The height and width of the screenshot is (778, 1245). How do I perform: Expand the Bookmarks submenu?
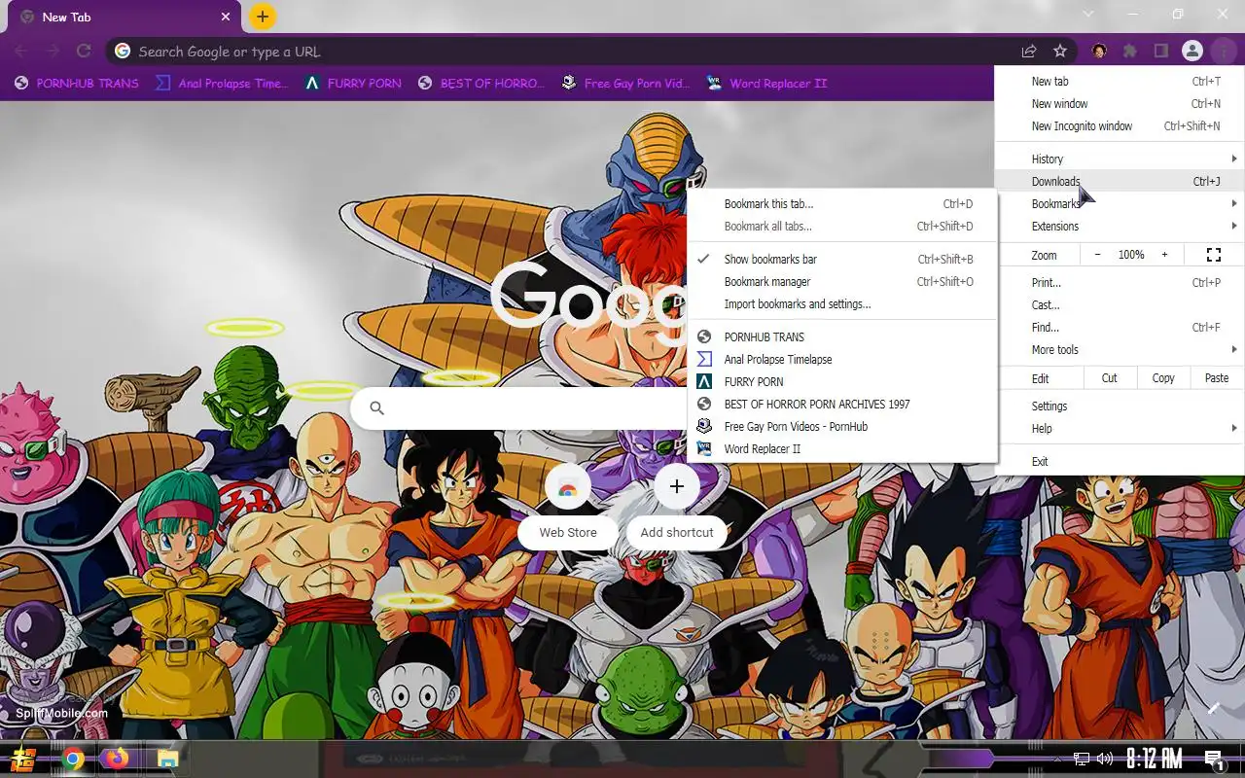click(1120, 204)
